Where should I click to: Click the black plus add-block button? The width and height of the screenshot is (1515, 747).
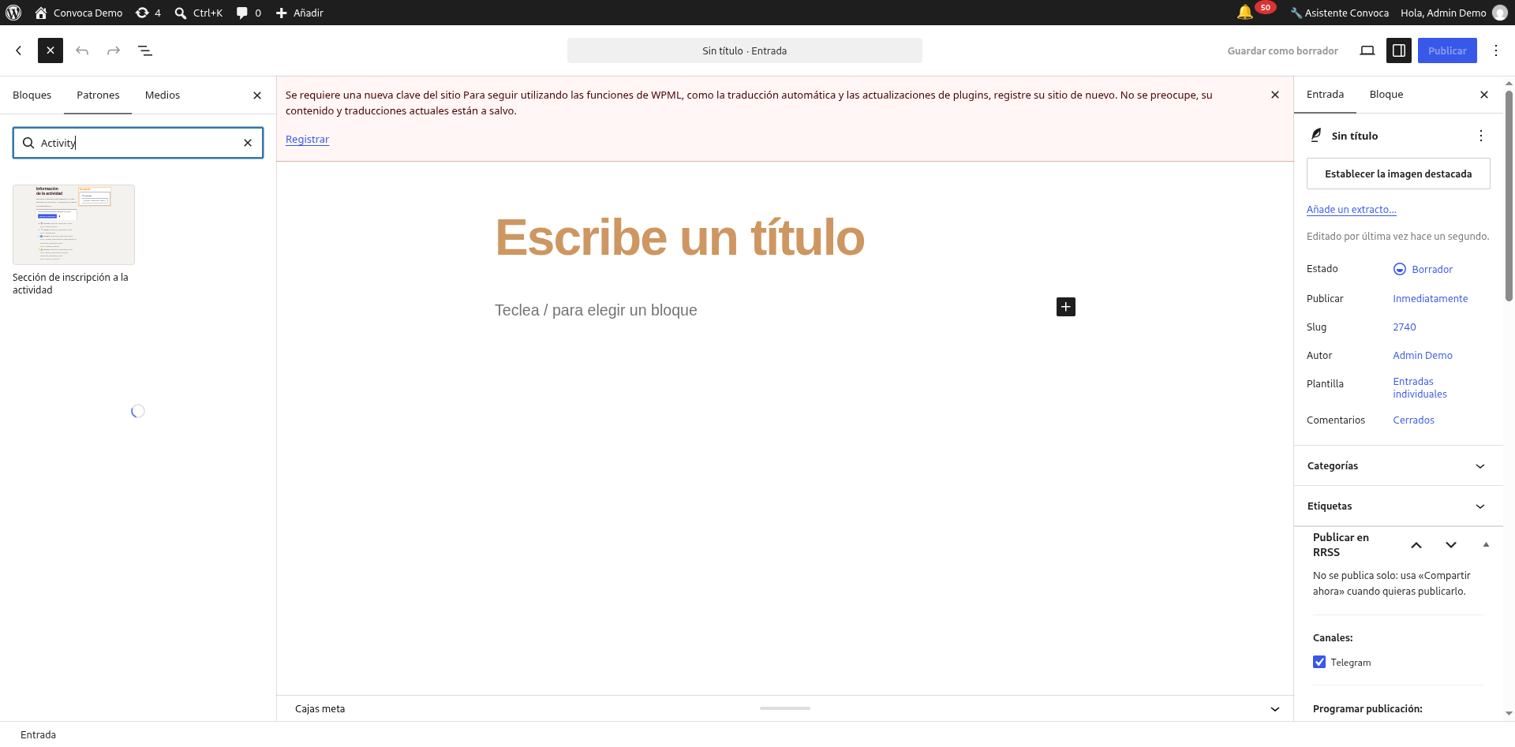coord(1066,307)
